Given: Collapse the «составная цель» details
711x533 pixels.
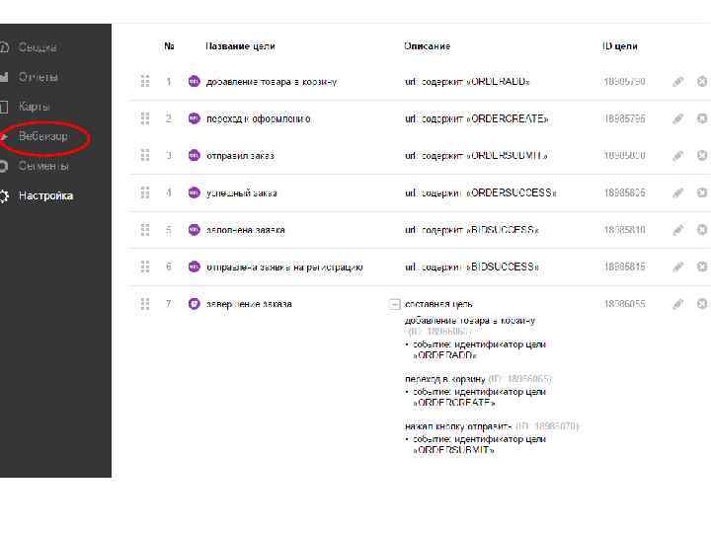Looking at the screenshot, I should point(395,304).
